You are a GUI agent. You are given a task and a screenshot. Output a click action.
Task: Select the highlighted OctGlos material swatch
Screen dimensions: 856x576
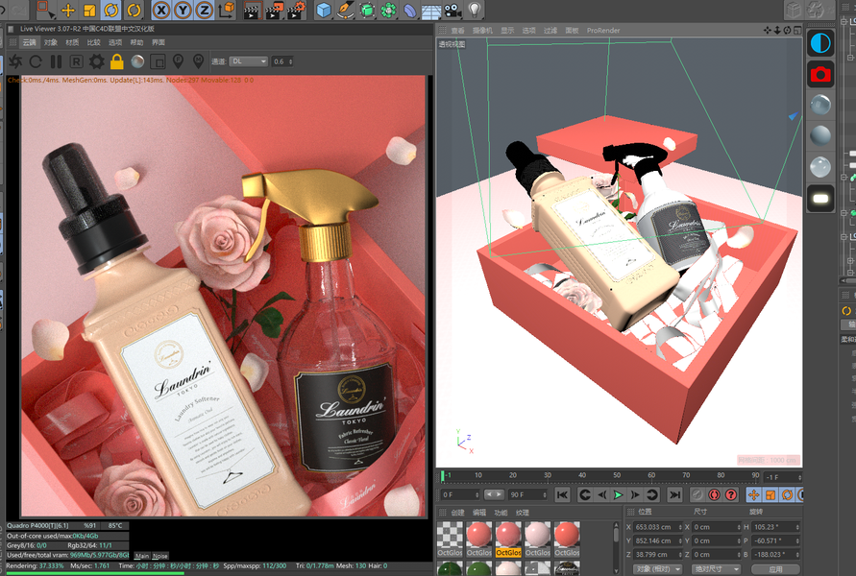pos(508,539)
